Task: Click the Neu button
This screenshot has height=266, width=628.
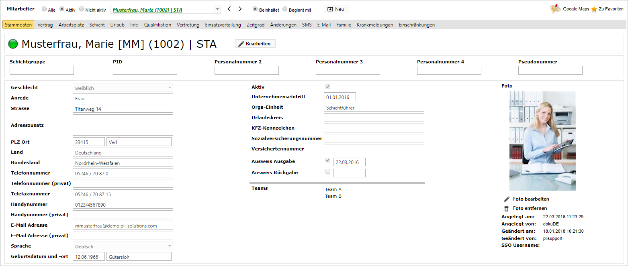Action: 337,9
